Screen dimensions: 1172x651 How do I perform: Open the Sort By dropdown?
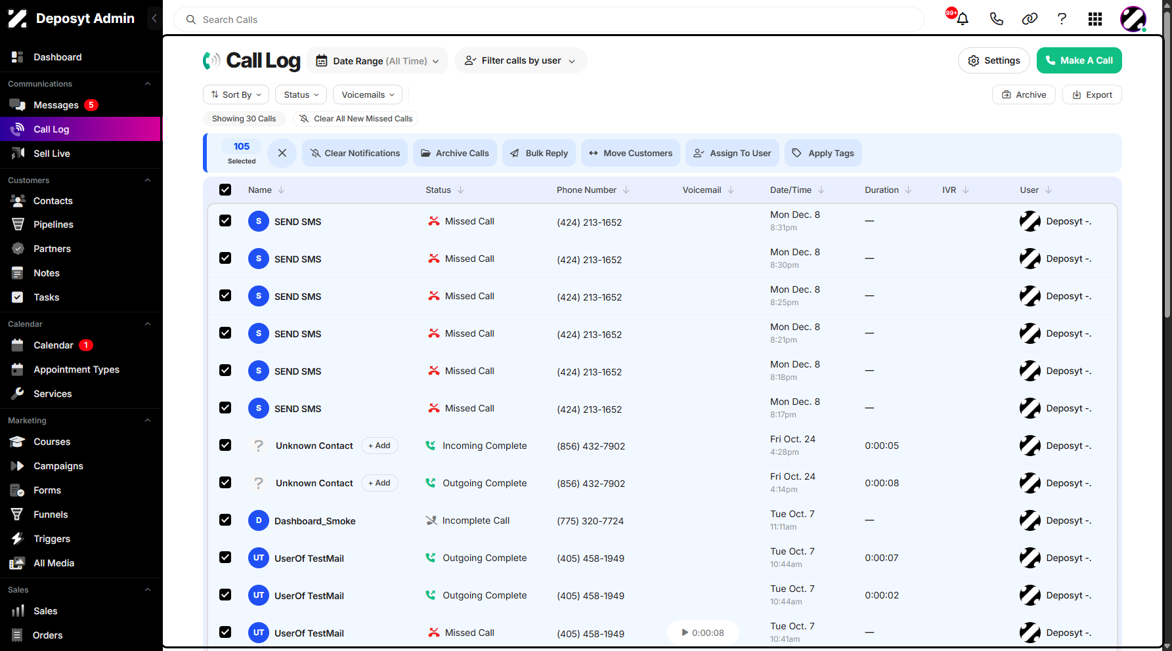point(236,94)
